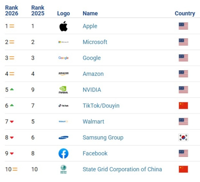Click the South Korea flag

click(x=183, y=137)
